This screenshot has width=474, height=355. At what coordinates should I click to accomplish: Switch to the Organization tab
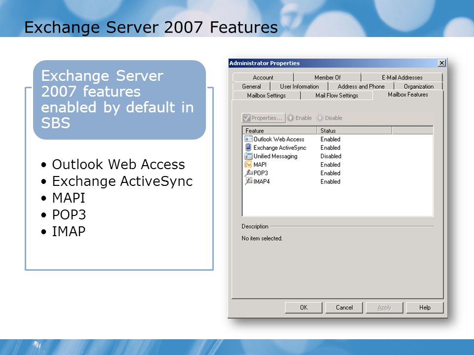tap(419, 87)
